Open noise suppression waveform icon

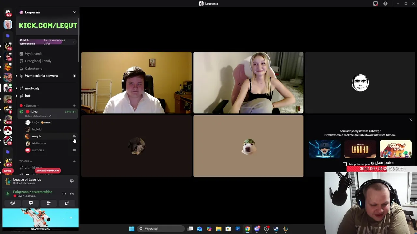point(64,194)
